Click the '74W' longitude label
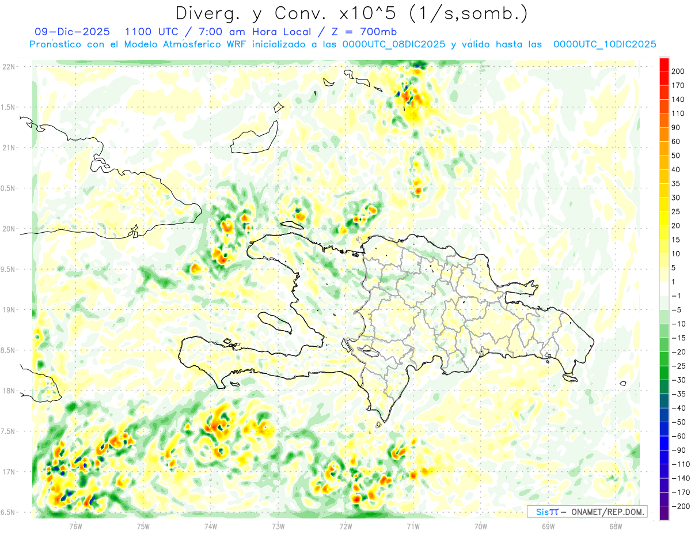 (210, 526)
